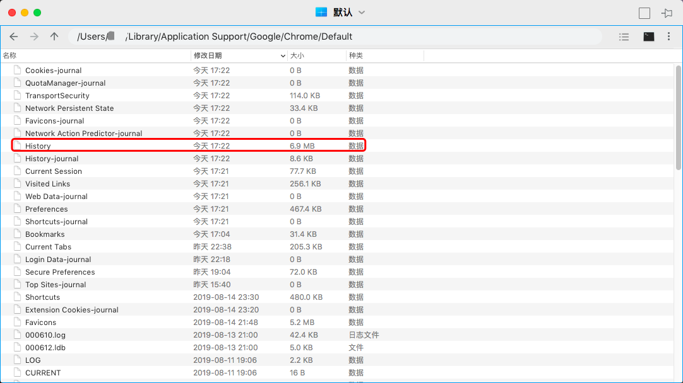The image size is (683, 383).
Task: Click the blue window icon in title
Action: point(321,12)
